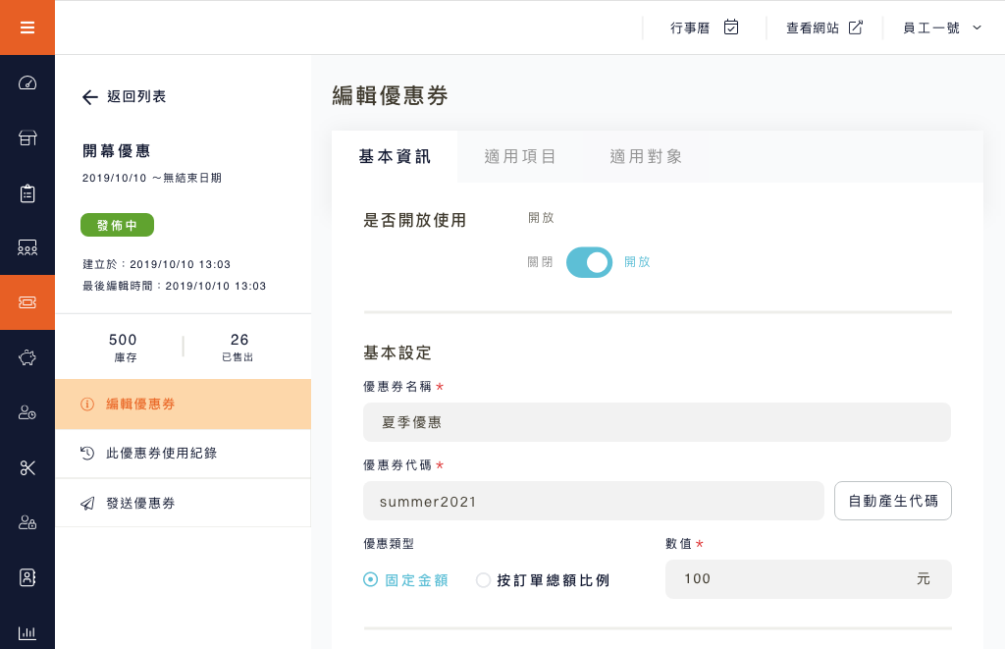This screenshot has width=1005, height=649.
Task: Open the dashboard gauge icon in sidebar
Action: click(x=26, y=82)
